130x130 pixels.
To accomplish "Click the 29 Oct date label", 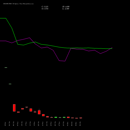I will (x=5, y=124).
